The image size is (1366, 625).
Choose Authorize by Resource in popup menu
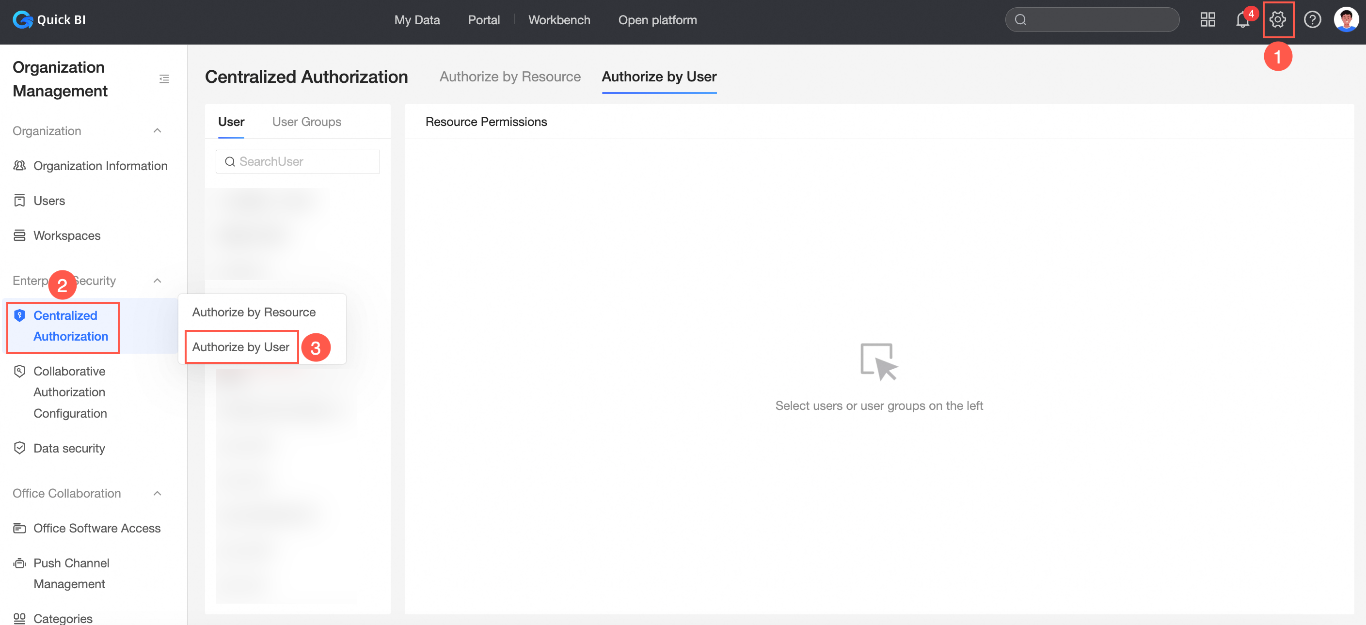254,312
